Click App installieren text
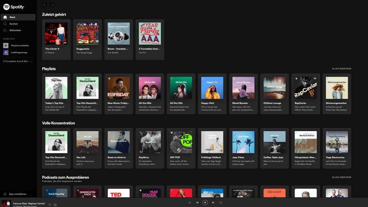This screenshot has height=207, width=368. pyautogui.click(x=18, y=194)
